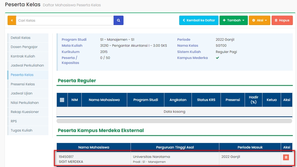Click the orange collapse chevron icon

click(x=12, y=20)
